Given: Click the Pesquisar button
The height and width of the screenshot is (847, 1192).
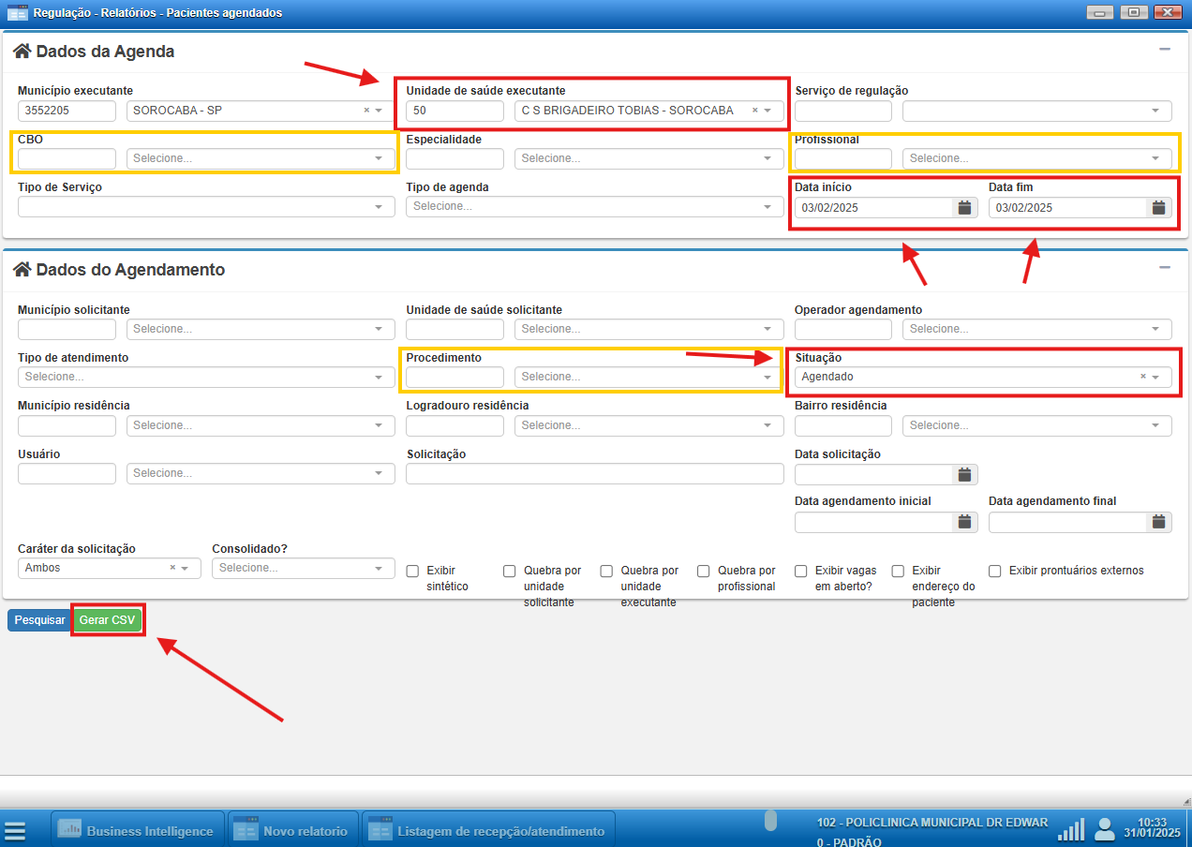Looking at the screenshot, I should pyautogui.click(x=39, y=620).
